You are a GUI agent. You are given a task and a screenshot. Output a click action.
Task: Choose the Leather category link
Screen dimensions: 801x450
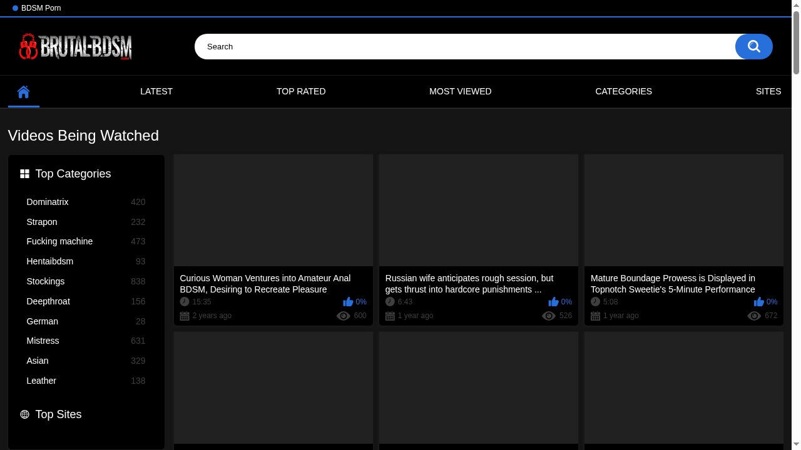point(41,381)
